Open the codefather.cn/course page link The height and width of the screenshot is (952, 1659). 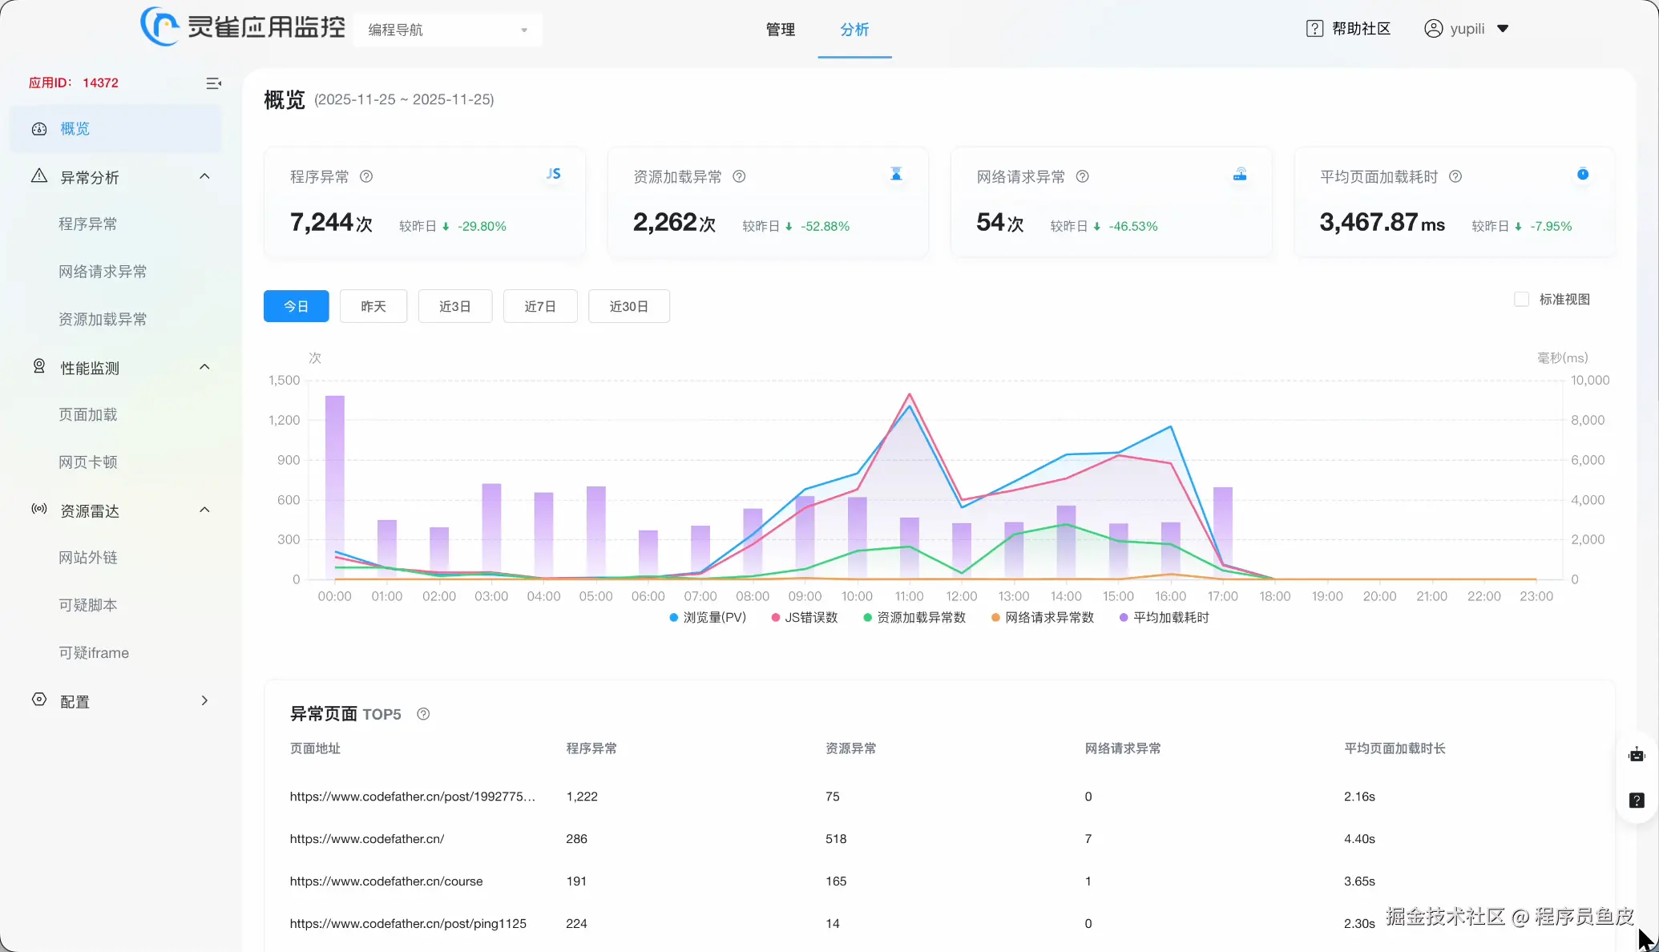pos(386,881)
